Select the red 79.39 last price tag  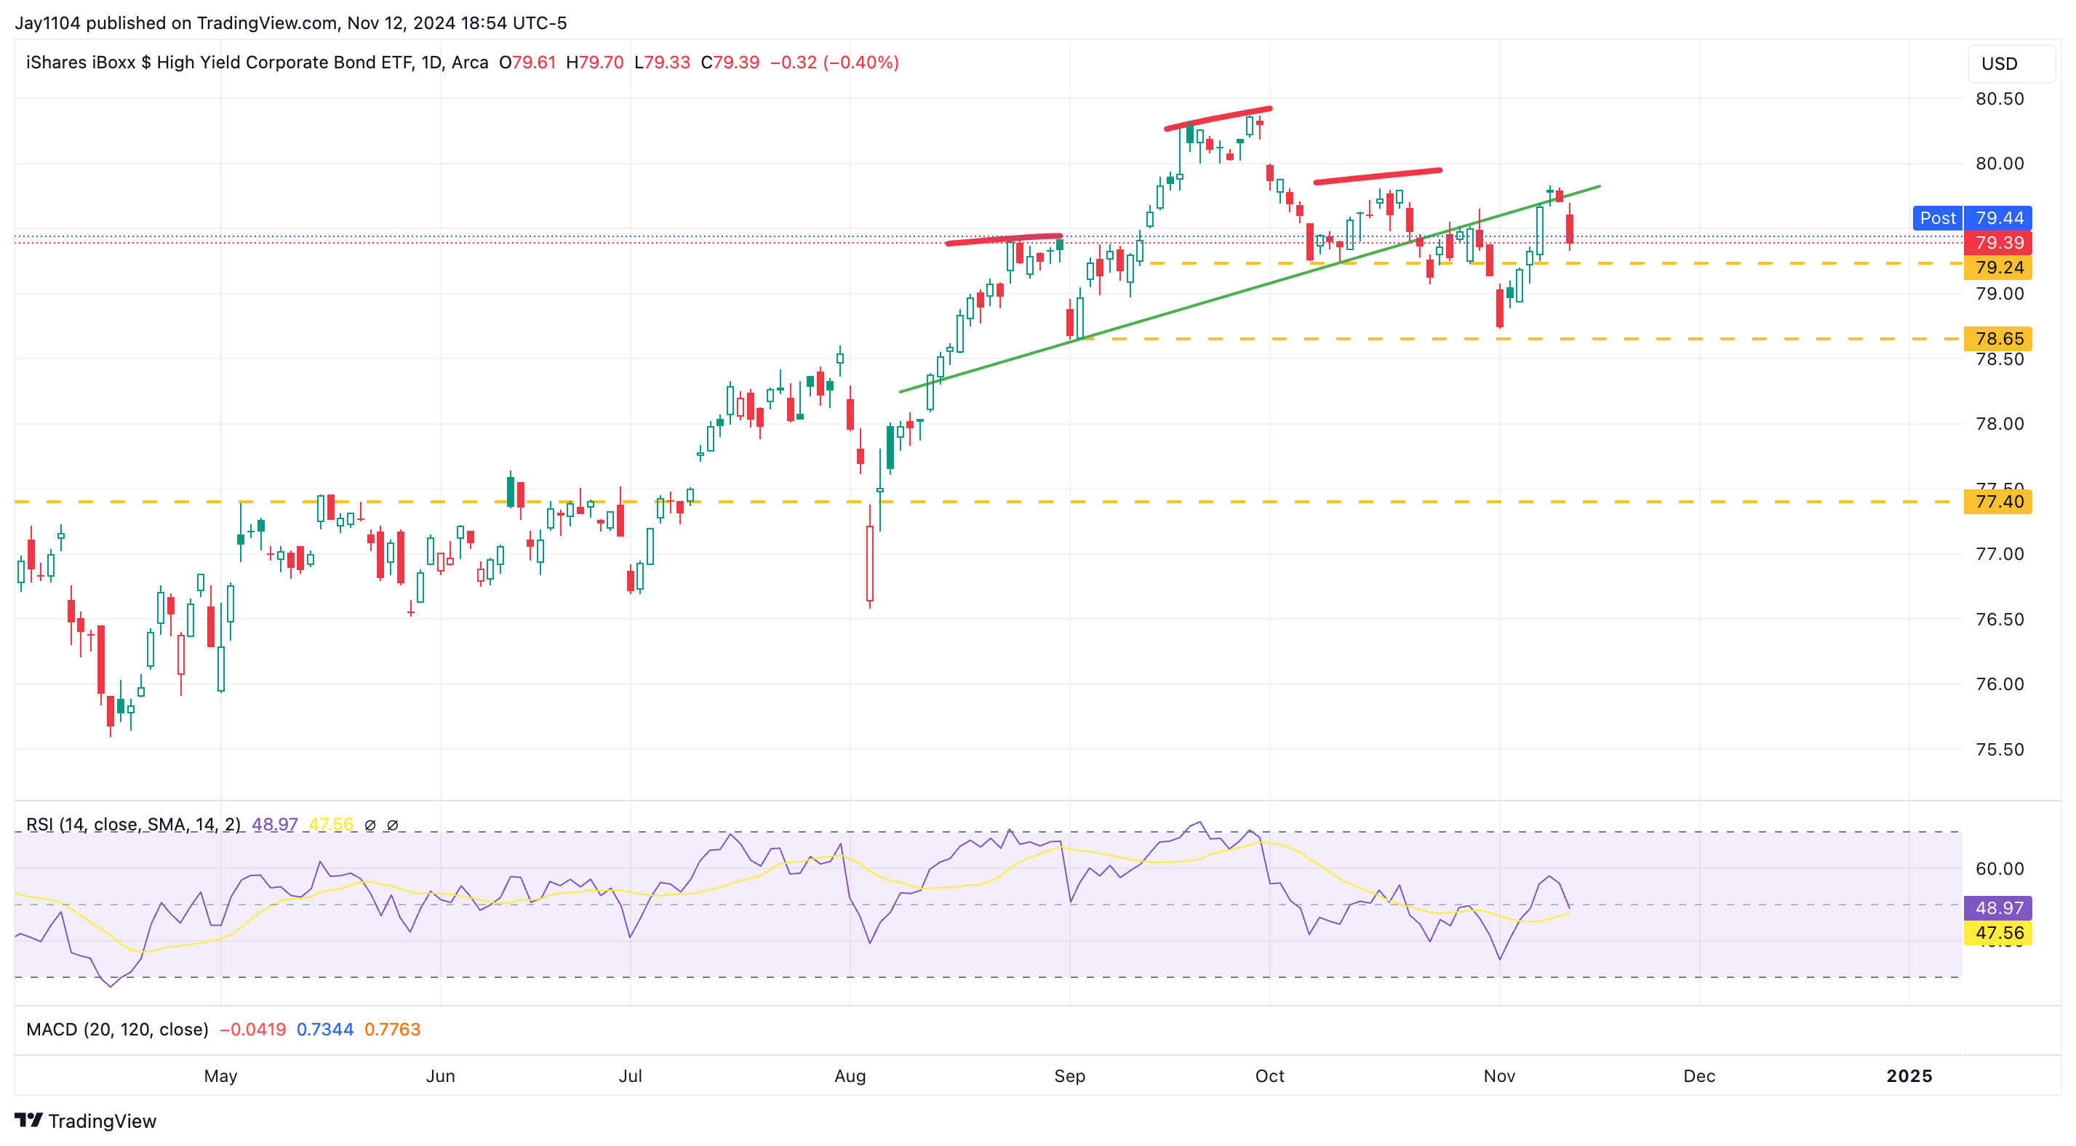coord(1999,243)
